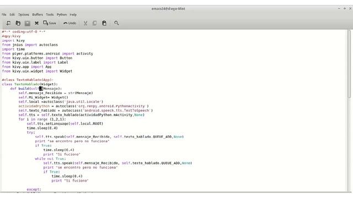Click 'self.mensaje_Recibido = str(Mensaje)' line
Viewport: 353px width, 198px height.
(56, 93)
